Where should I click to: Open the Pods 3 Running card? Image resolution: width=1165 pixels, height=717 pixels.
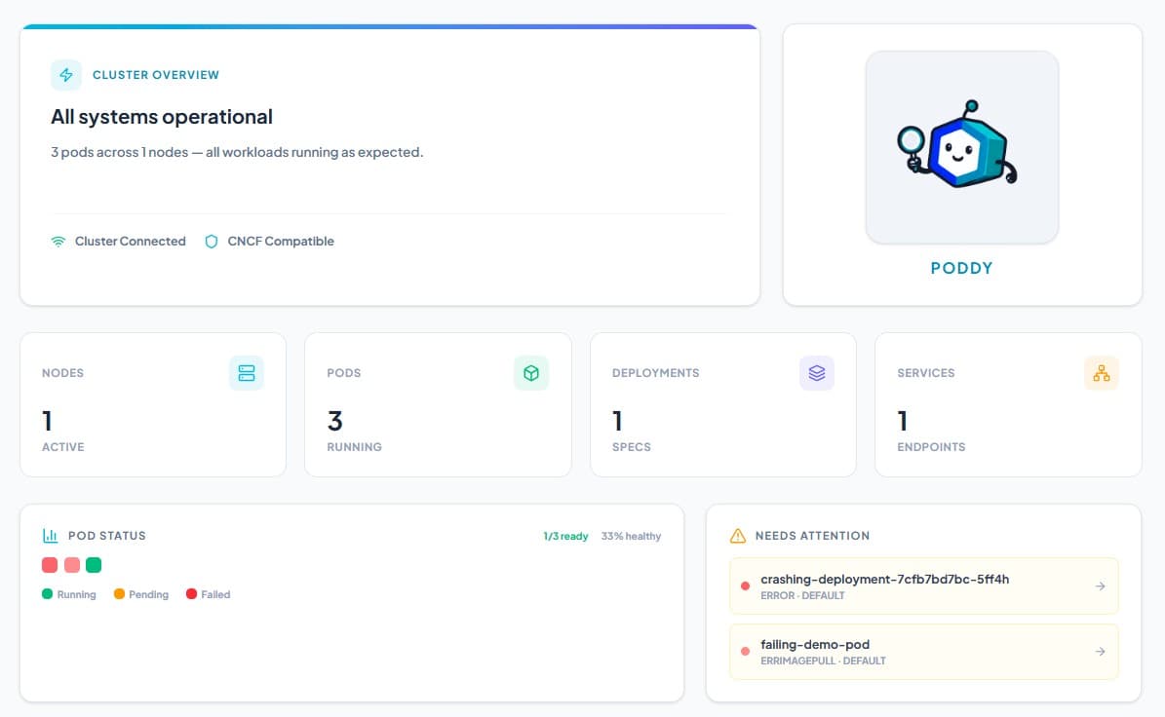[x=439, y=404]
